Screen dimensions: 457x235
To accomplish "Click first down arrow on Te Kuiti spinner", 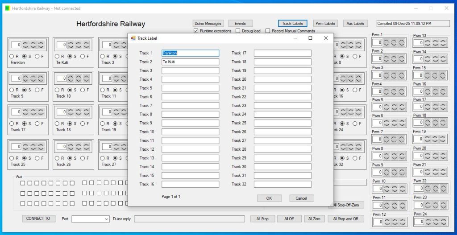I will pos(71,46).
